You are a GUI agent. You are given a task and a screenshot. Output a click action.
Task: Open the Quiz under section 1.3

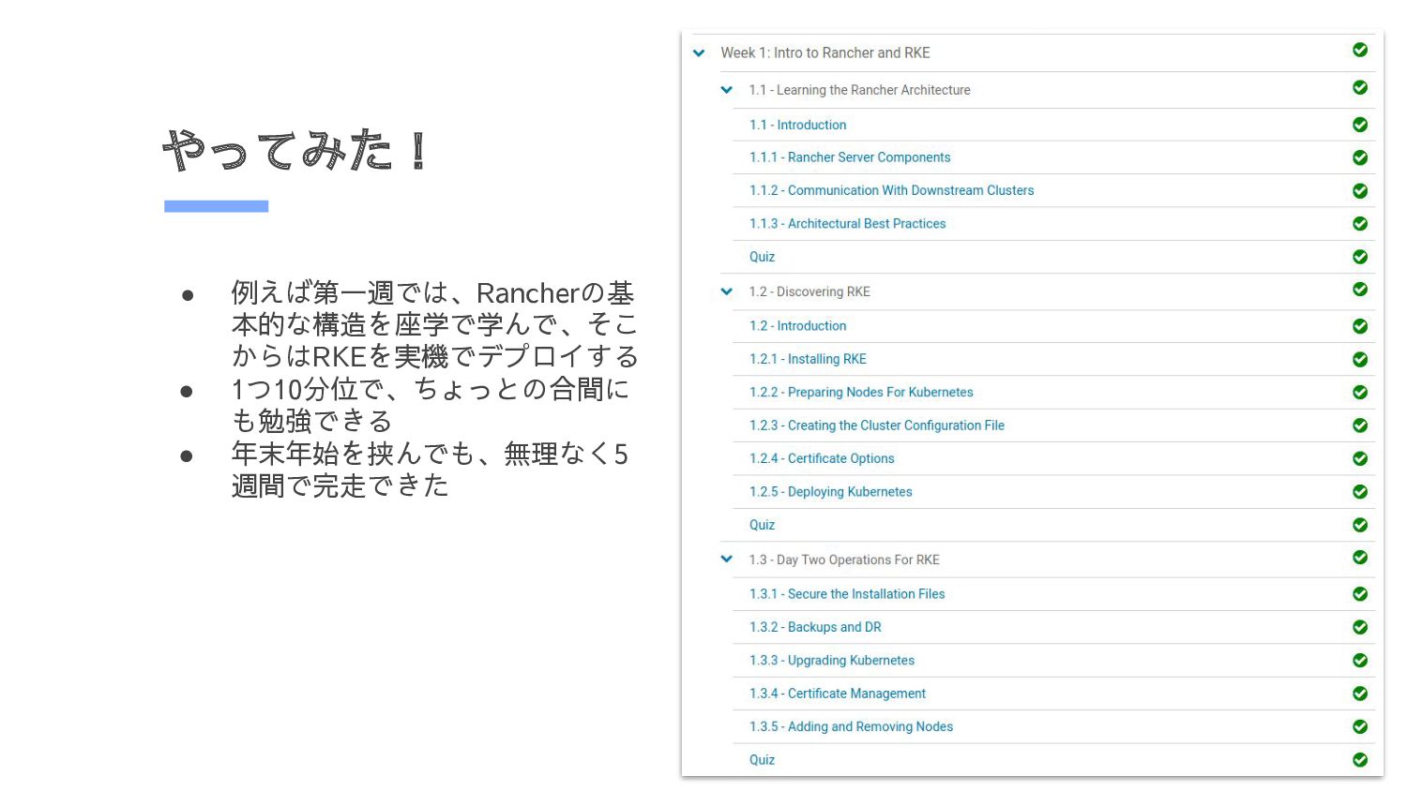pos(762,760)
